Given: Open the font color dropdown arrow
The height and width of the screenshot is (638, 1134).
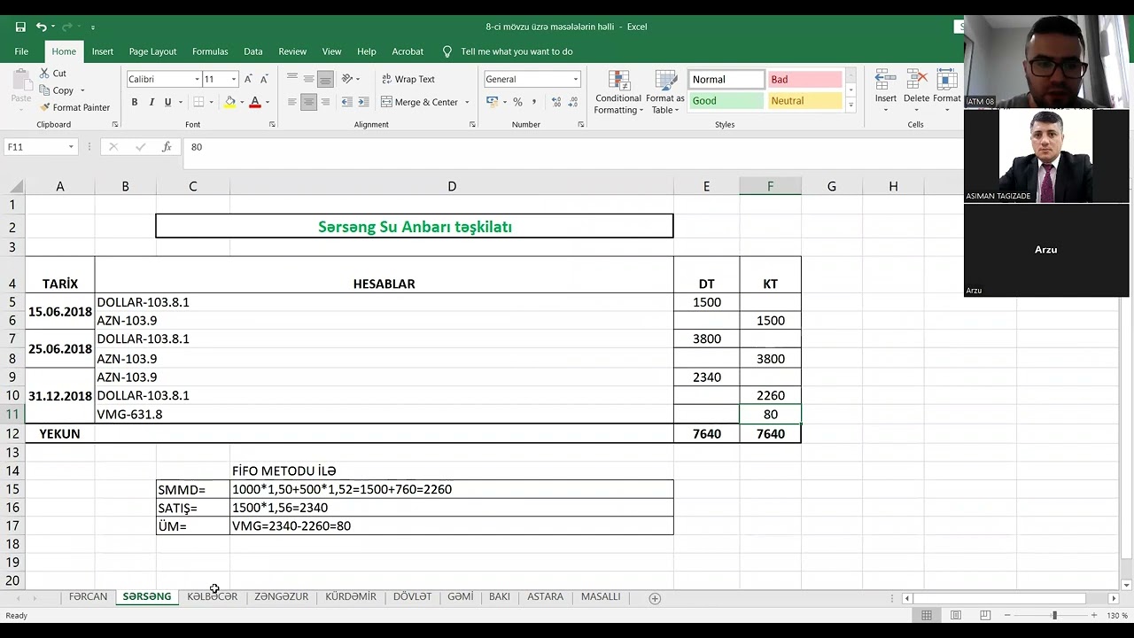Looking at the screenshot, I should pos(267,102).
